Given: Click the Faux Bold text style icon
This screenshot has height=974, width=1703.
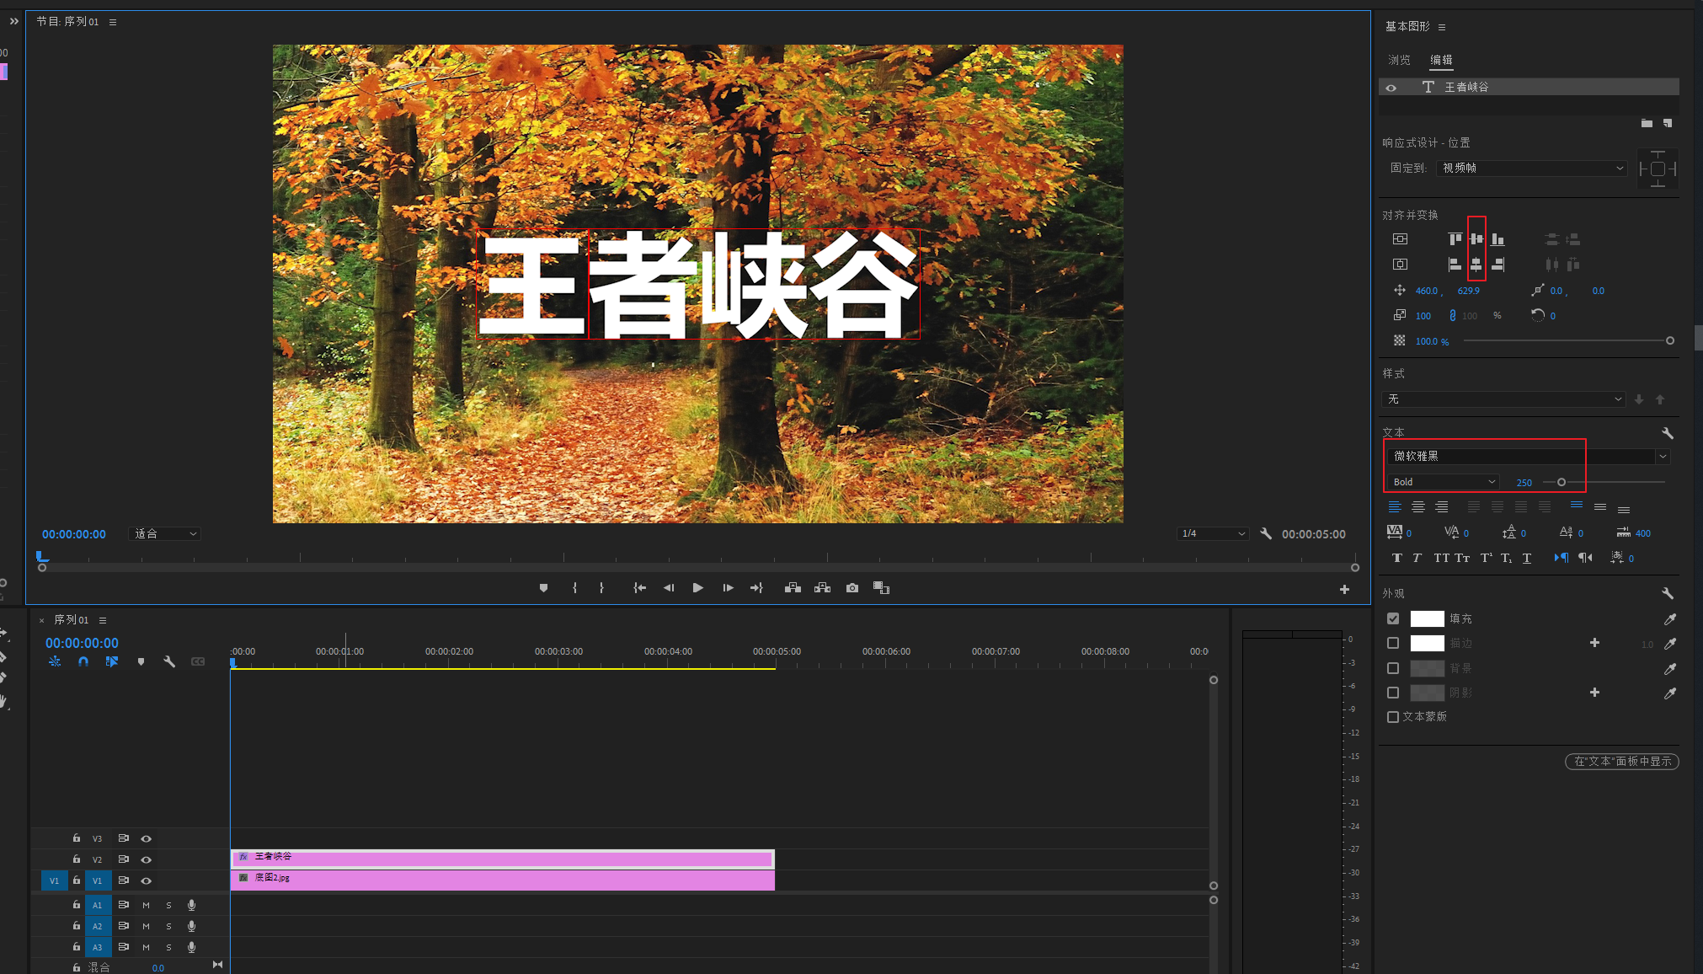Looking at the screenshot, I should coord(1396,558).
